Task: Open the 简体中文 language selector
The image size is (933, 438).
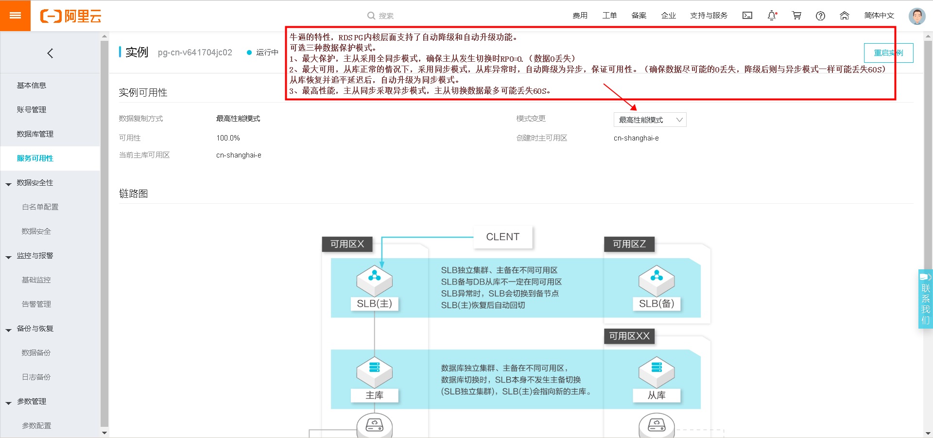Action: 879,16
